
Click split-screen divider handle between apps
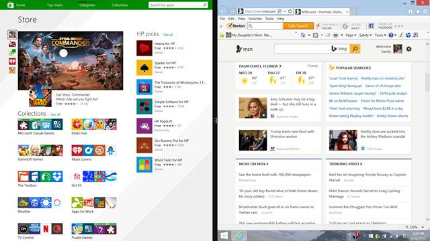coord(215,120)
